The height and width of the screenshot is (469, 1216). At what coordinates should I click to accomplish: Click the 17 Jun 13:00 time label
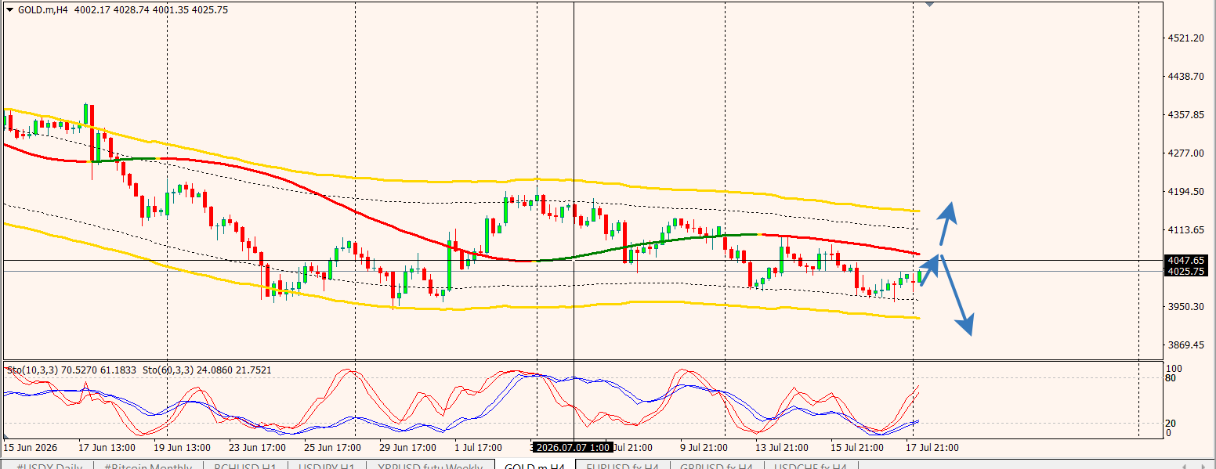(107, 448)
